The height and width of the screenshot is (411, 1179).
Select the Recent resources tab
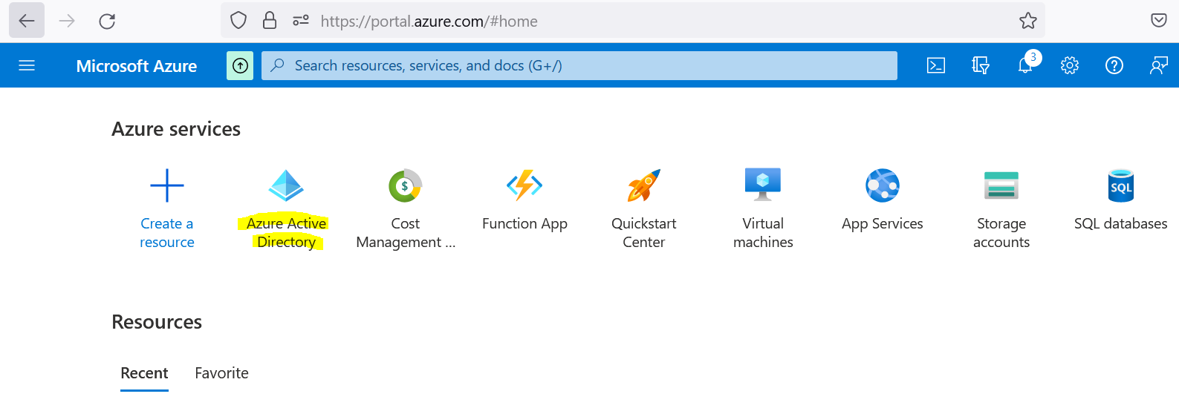click(144, 373)
